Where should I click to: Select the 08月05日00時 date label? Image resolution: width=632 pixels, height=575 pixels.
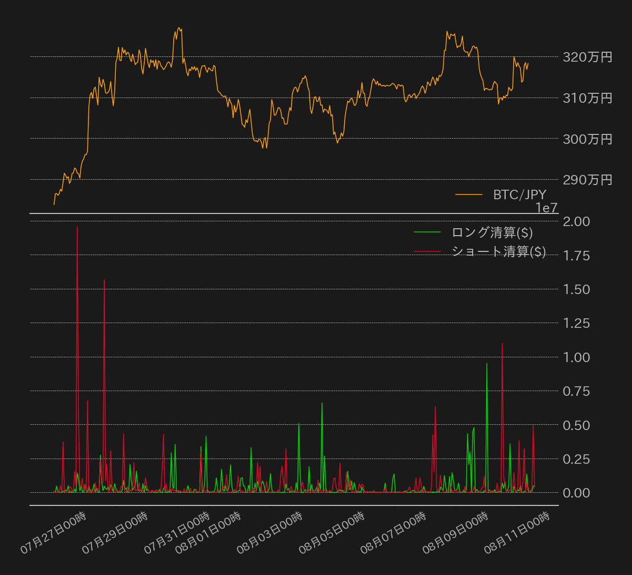(332, 532)
